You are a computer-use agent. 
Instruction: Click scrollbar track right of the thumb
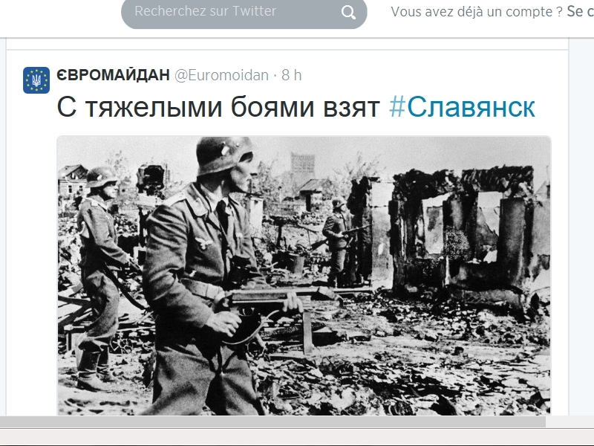pyautogui.click(x=569, y=421)
